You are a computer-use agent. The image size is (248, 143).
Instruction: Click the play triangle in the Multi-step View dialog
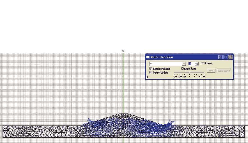tap(148, 77)
